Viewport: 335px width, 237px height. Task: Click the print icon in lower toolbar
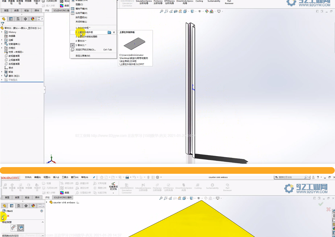point(127,177)
